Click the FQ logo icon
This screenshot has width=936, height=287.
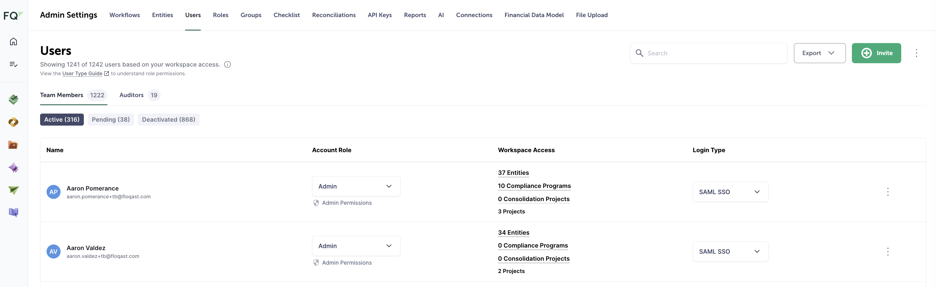point(13,15)
